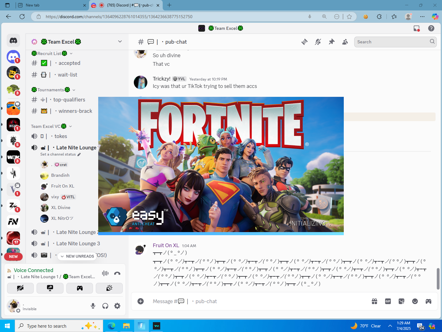Open the FN server icon in sidebar

(x=13, y=221)
